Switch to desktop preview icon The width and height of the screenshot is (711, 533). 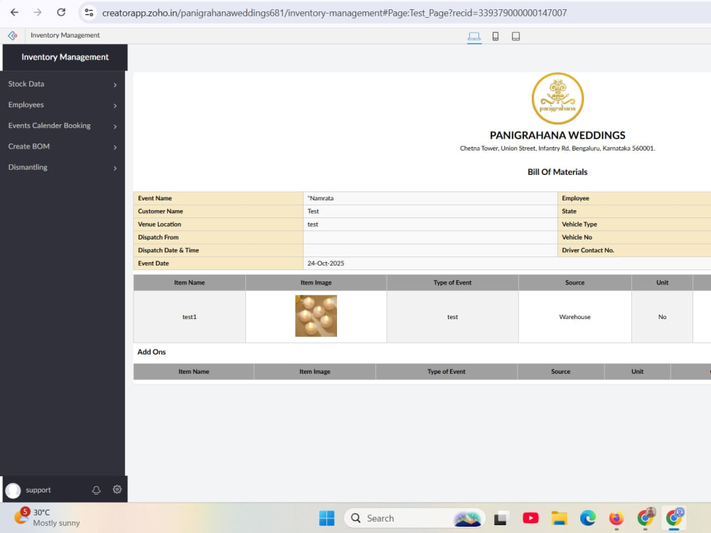point(474,36)
